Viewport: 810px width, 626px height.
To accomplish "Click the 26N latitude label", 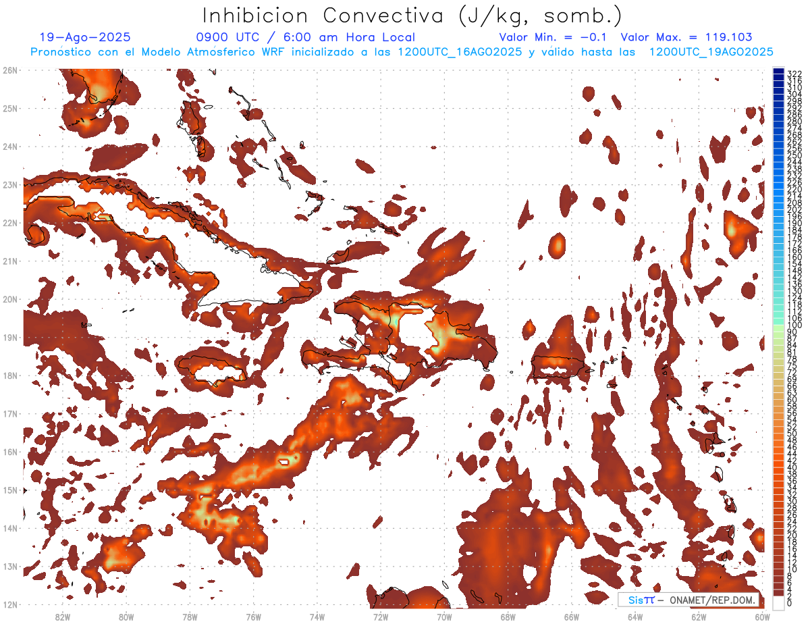I will pos(10,70).
